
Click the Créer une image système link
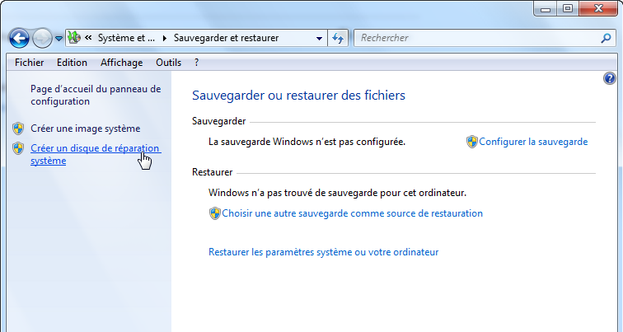(85, 129)
